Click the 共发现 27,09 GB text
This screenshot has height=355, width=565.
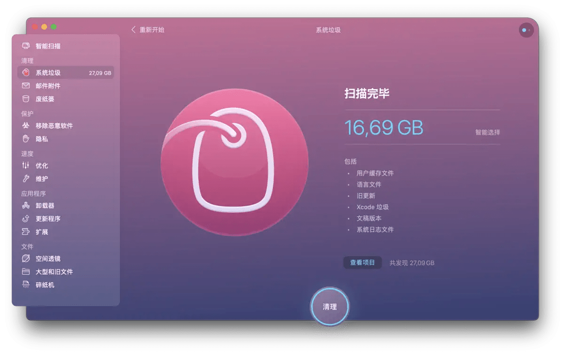412,263
